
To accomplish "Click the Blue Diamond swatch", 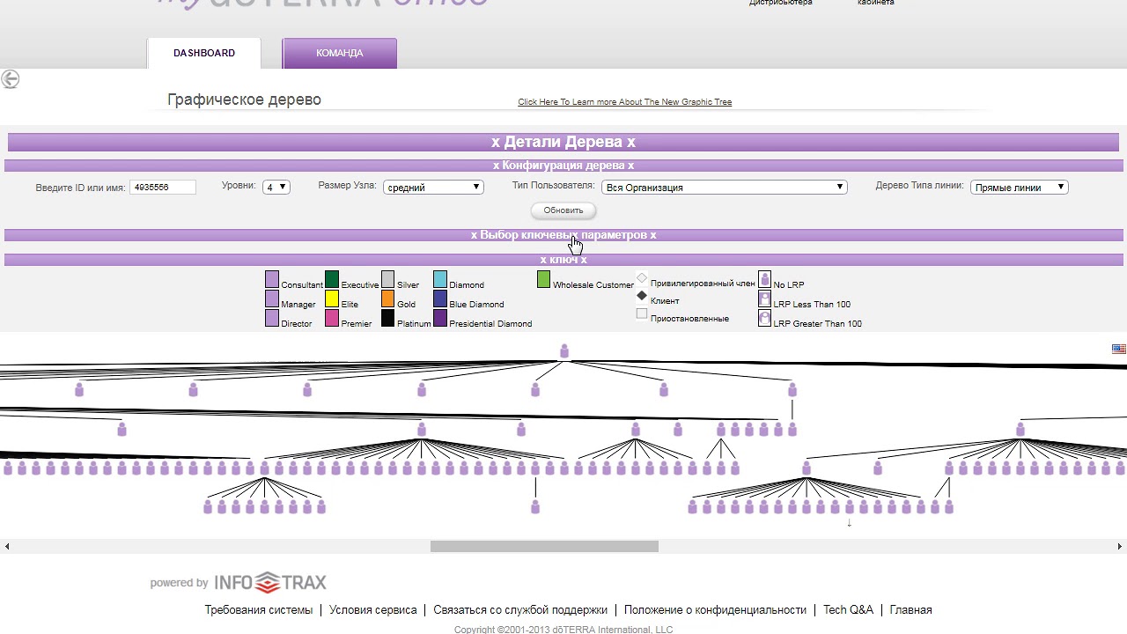I will coord(440,299).
